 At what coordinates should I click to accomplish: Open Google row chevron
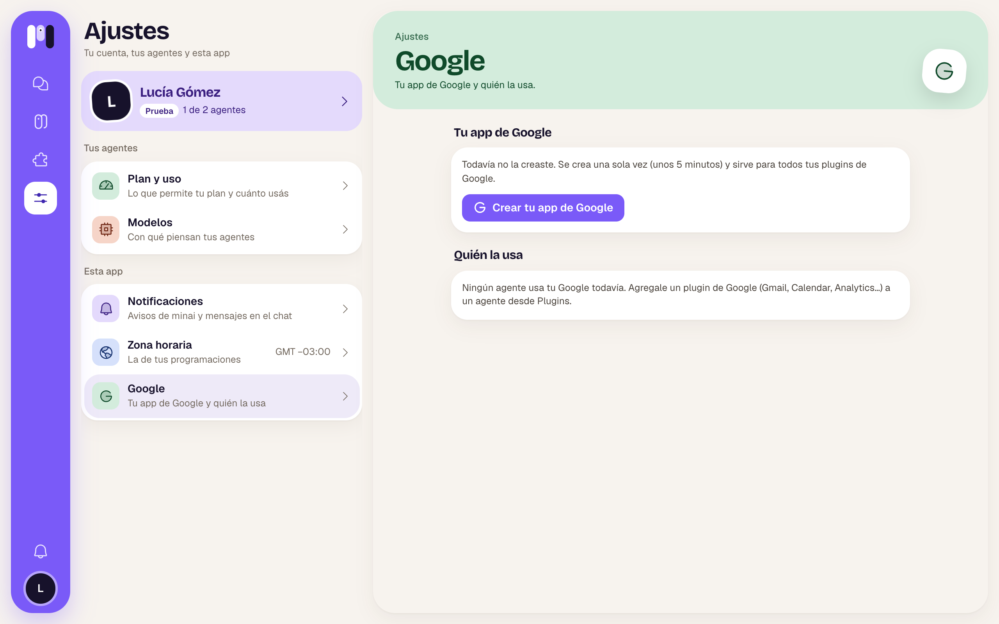coord(345,396)
